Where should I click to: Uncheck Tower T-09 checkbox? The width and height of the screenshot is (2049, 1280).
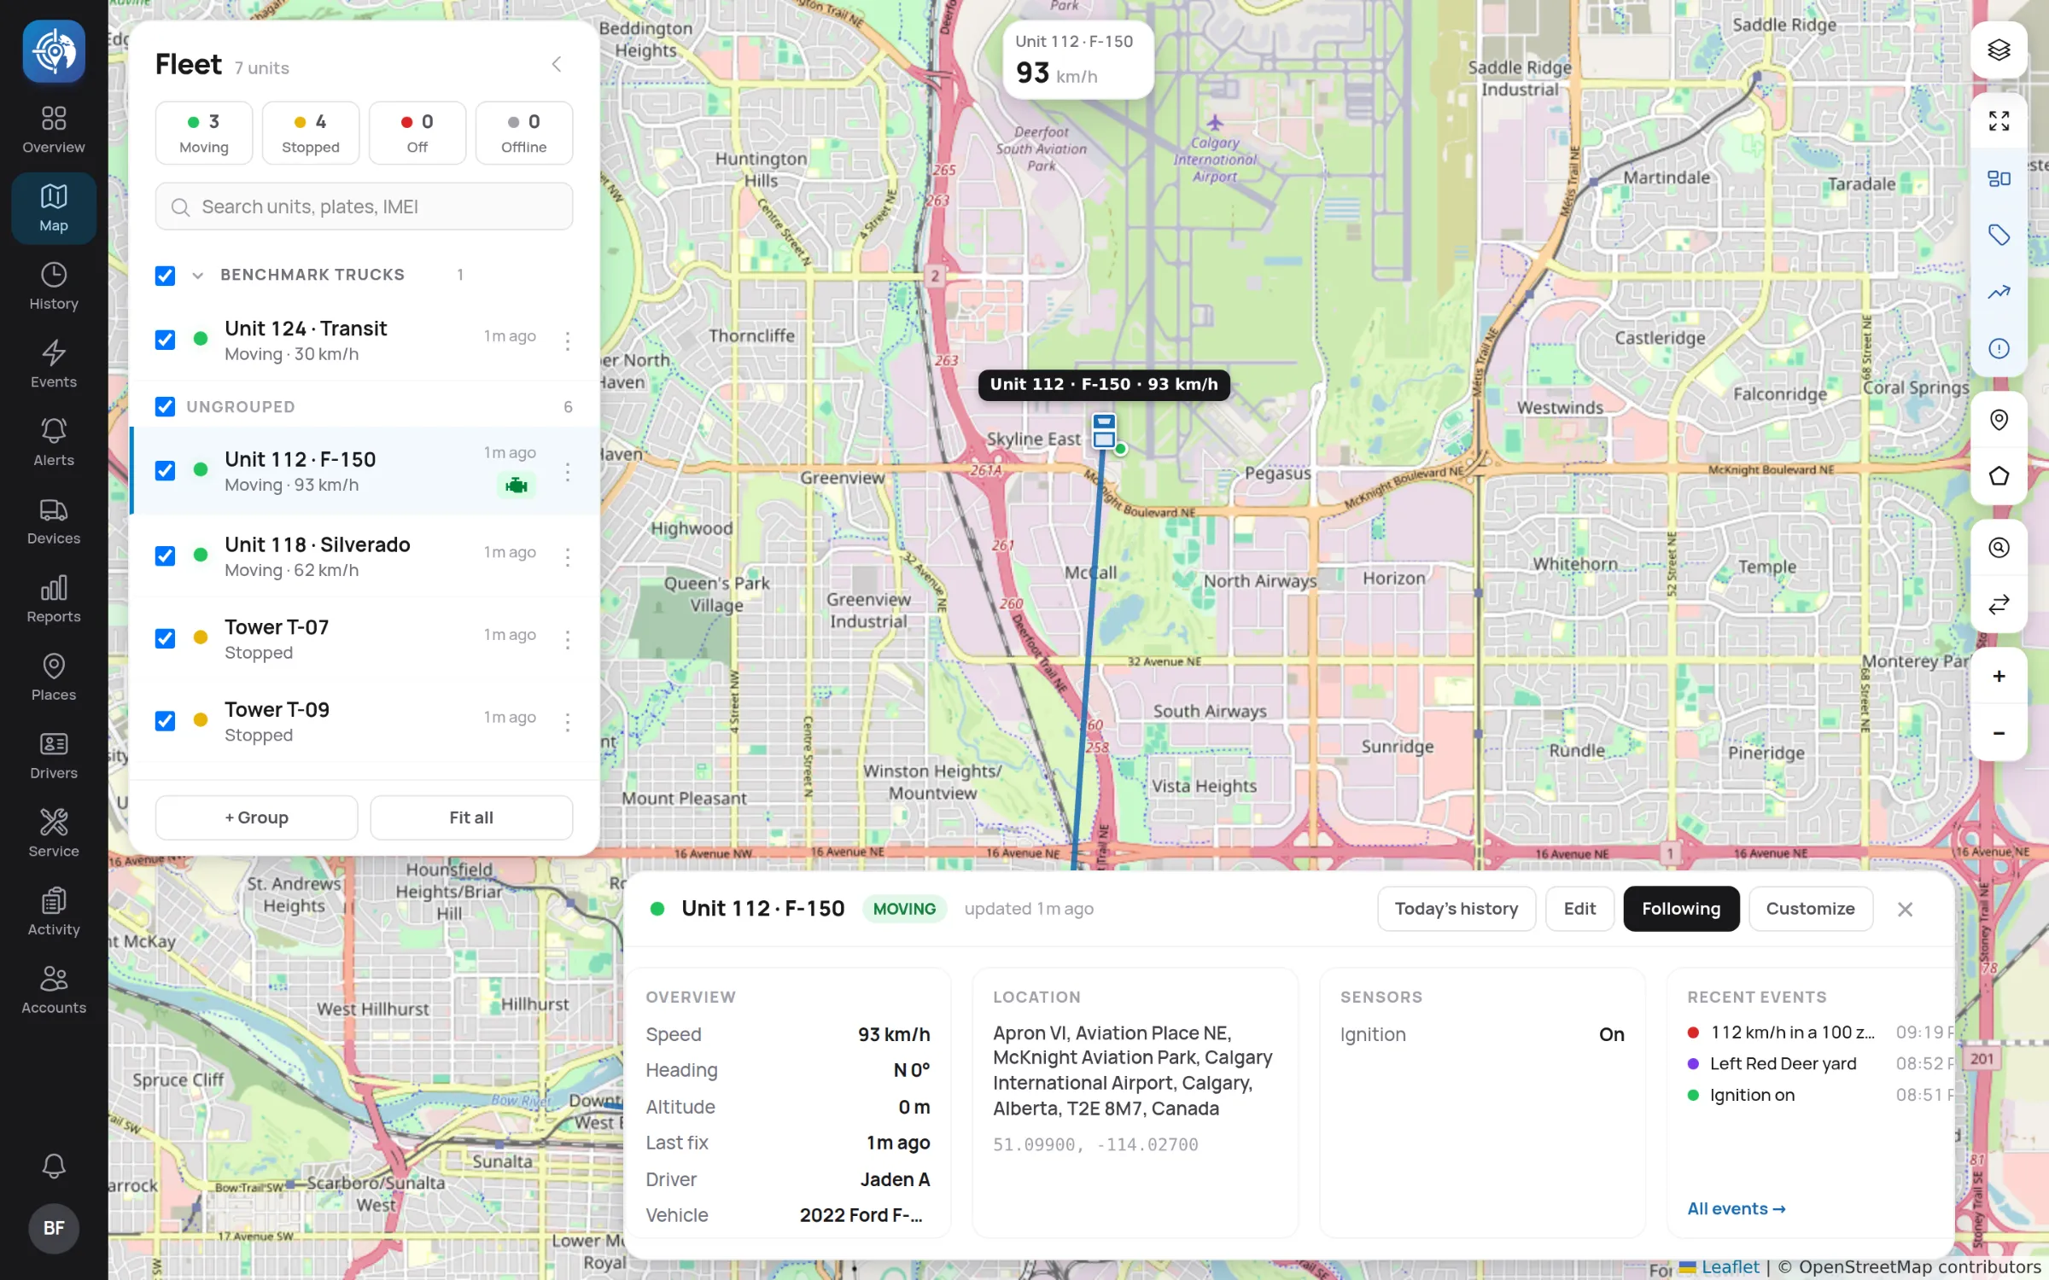(165, 721)
